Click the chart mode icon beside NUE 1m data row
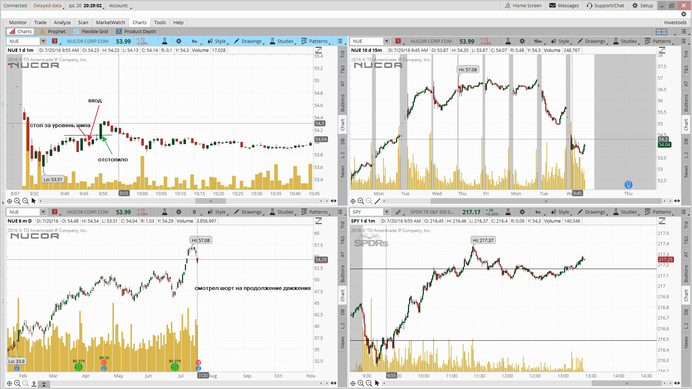 [319, 50]
